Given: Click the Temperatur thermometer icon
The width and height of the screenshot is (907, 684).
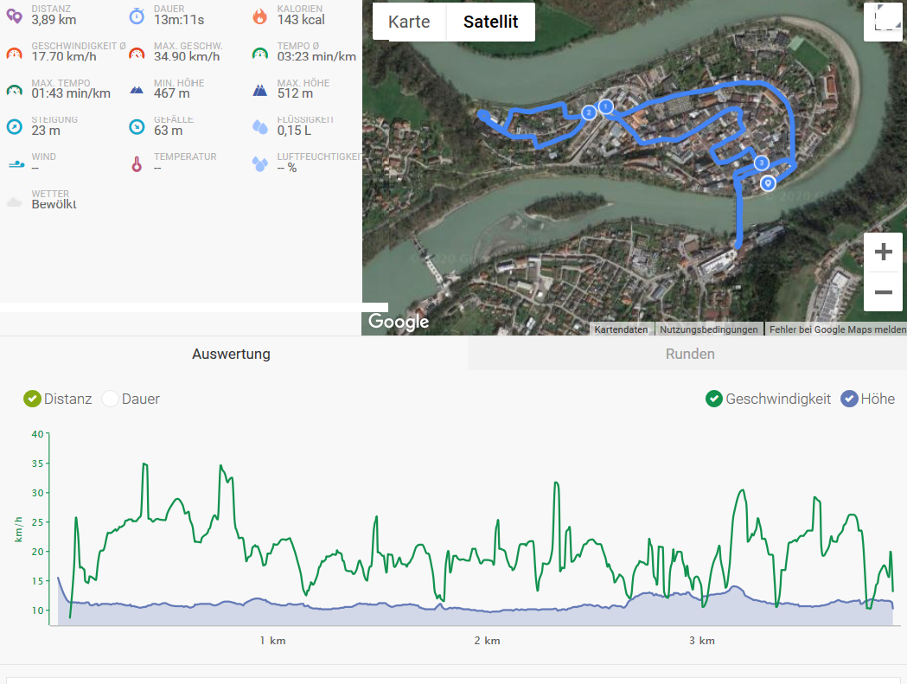Looking at the screenshot, I should [x=137, y=164].
